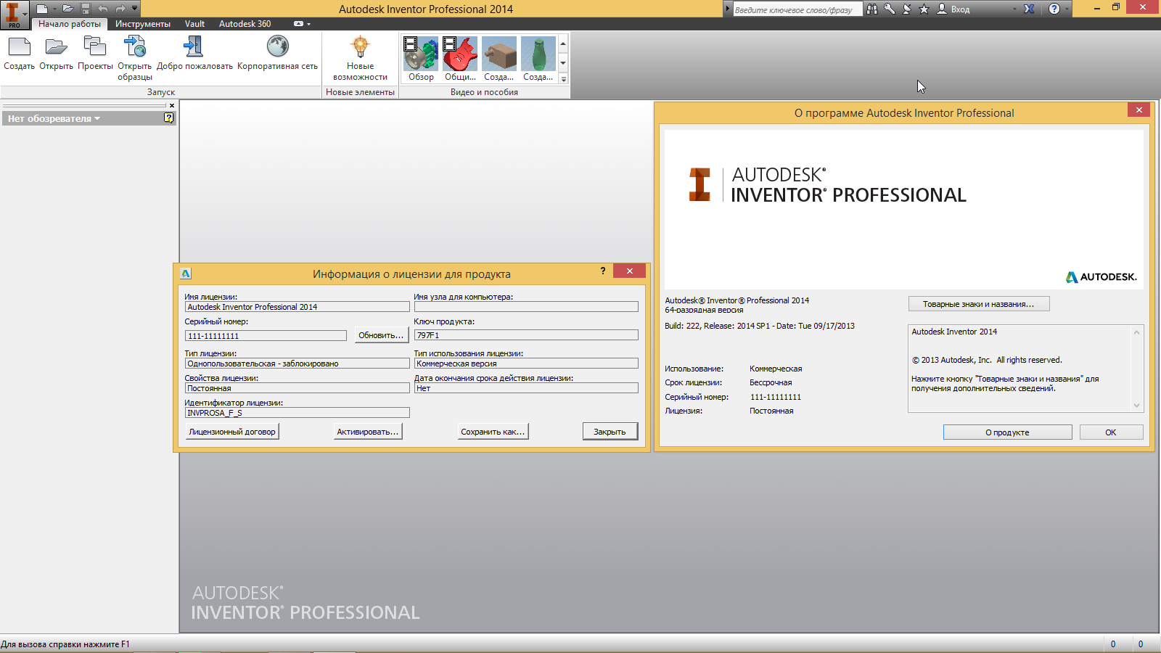
Task: Click the Open folder icon in quick access toolbar
Action: click(x=67, y=9)
